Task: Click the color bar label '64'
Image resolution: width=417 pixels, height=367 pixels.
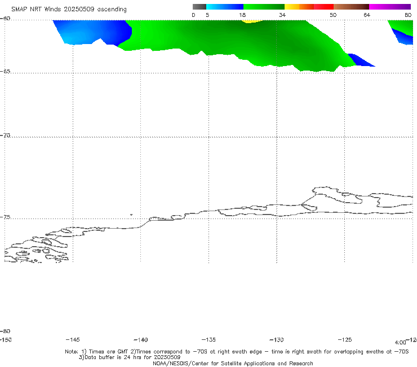Action: point(367,15)
